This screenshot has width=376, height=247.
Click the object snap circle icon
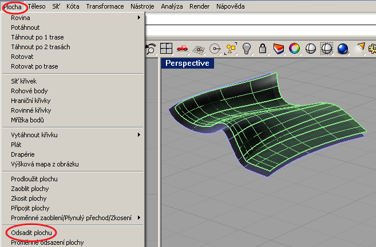point(215,49)
